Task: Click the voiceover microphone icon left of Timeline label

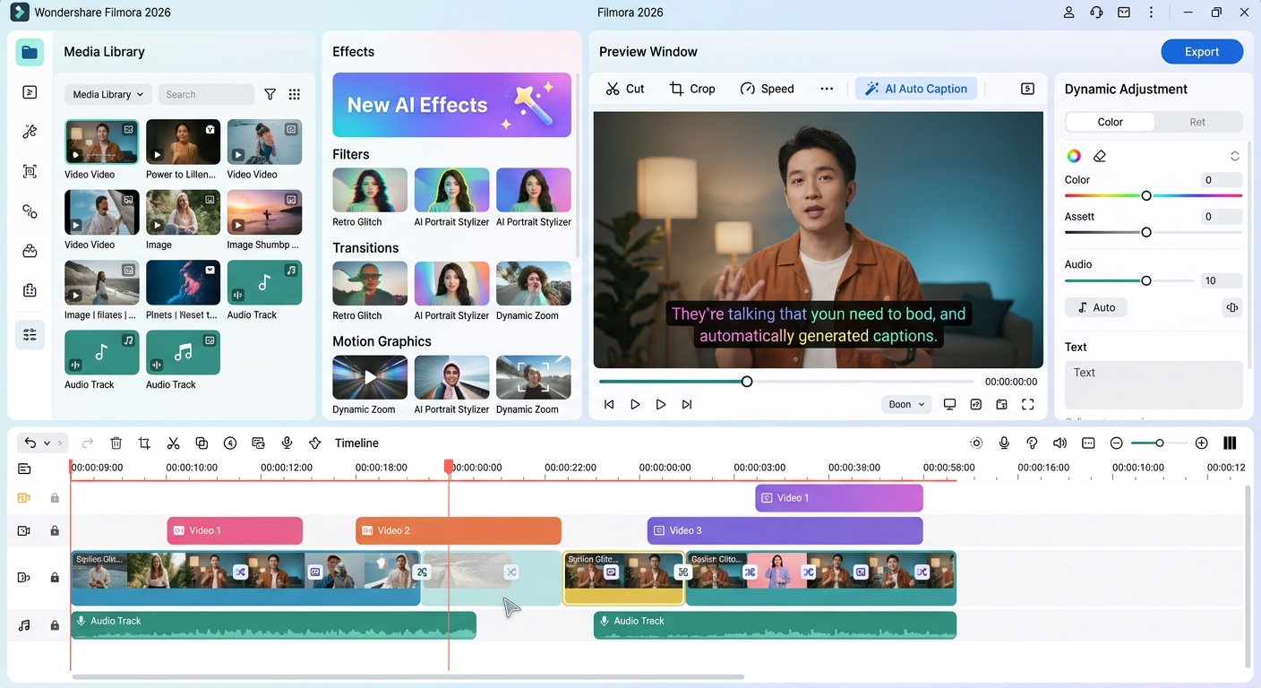Action: [287, 443]
